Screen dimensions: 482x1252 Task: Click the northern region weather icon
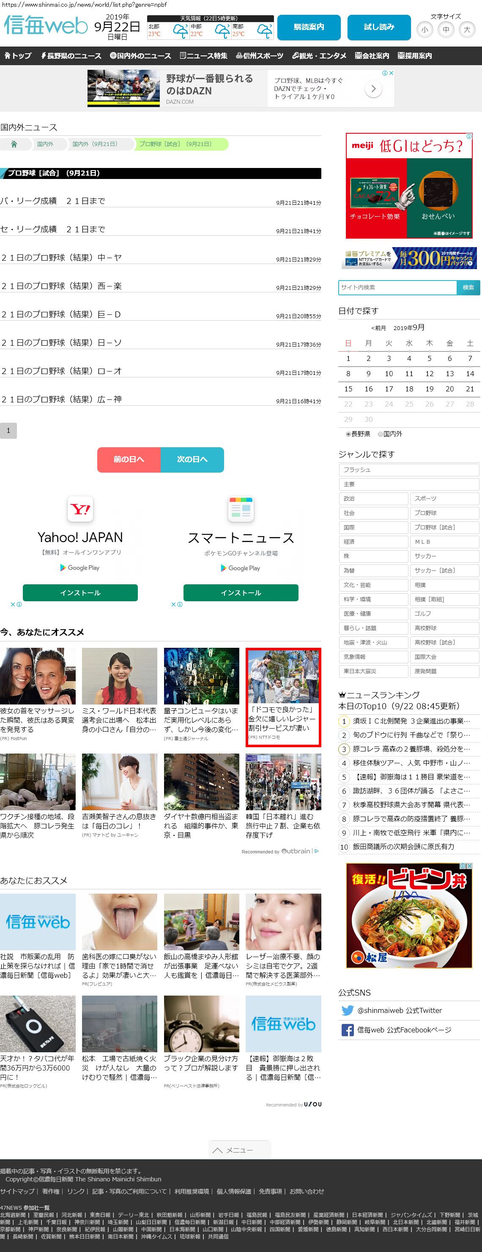180,32
